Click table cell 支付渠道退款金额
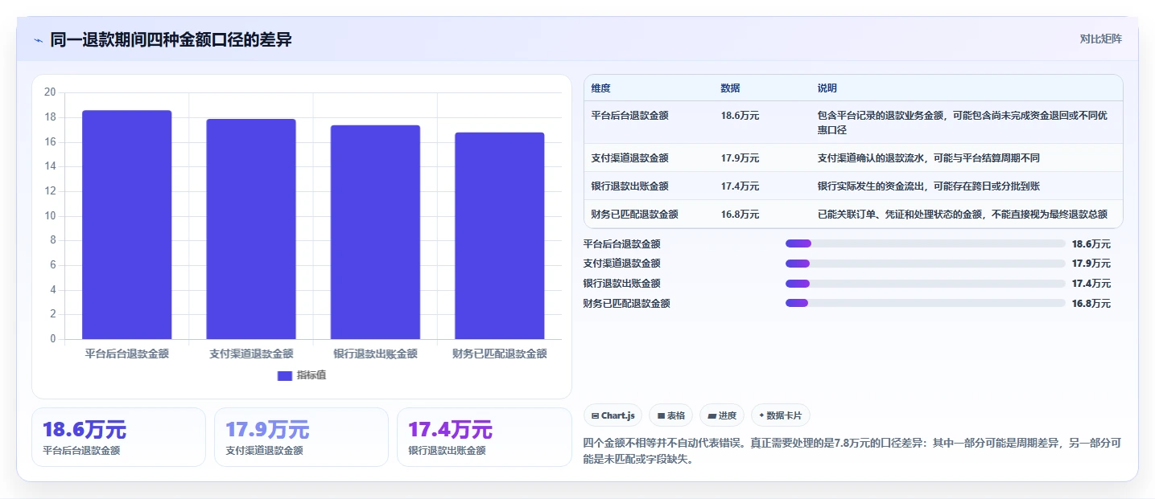The width and height of the screenshot is (1155, 499). coord(629,158)
